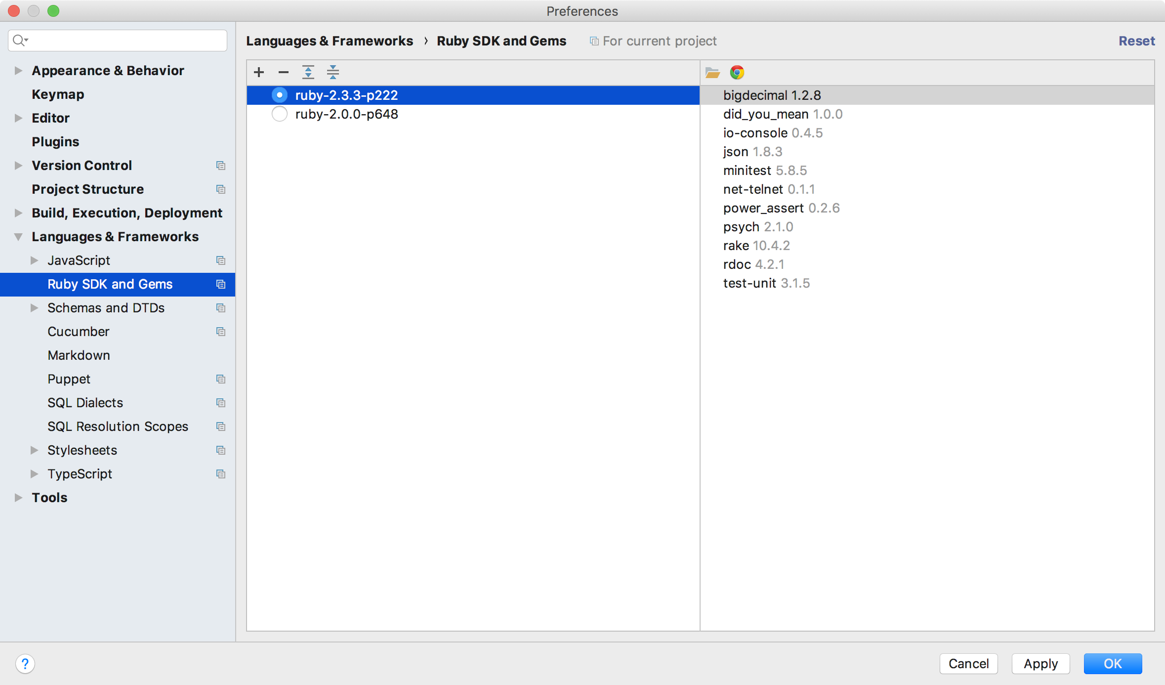Click project-level icon beside Stylesheets
This screenshot has height=685, width=1165.
tap(221, 450)
